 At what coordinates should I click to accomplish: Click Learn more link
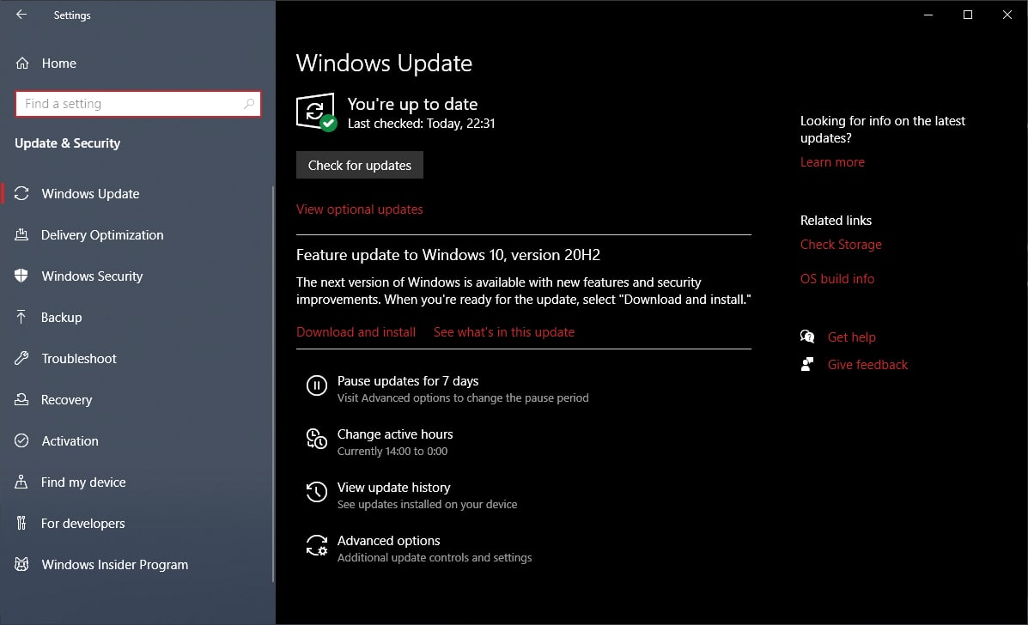tap(832, 161)
